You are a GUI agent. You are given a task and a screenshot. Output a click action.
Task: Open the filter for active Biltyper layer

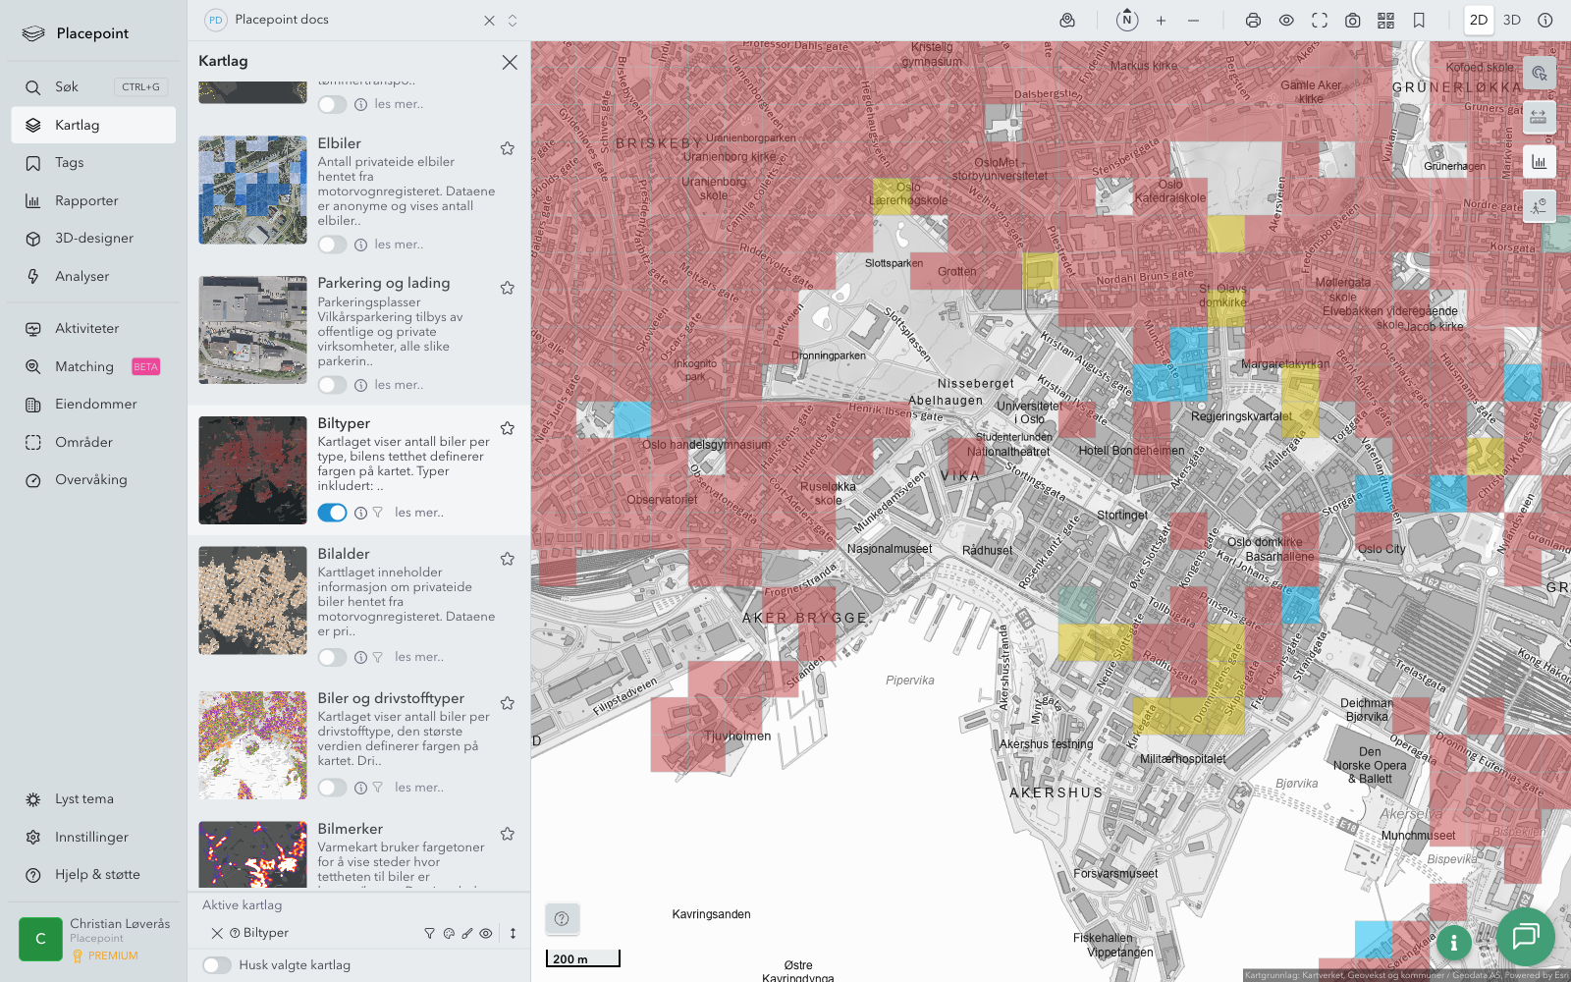click(429, 934)
